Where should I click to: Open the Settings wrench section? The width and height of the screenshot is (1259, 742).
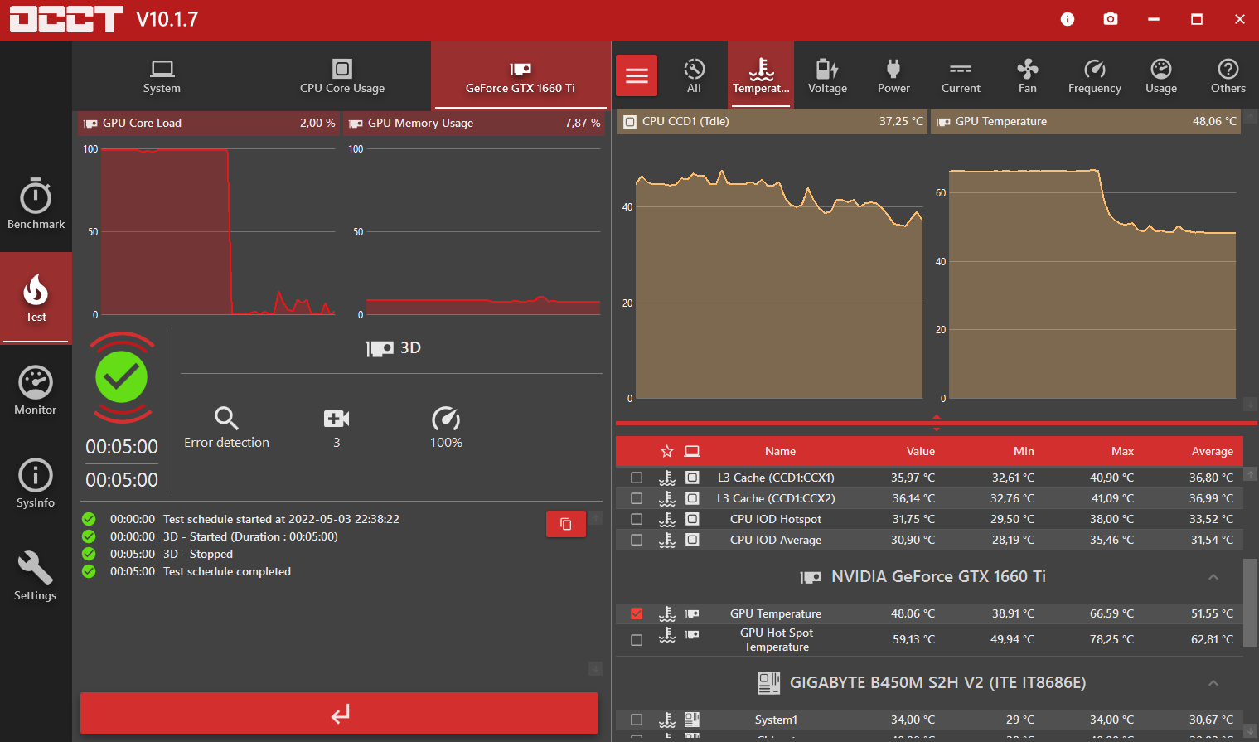click(36, 576)
